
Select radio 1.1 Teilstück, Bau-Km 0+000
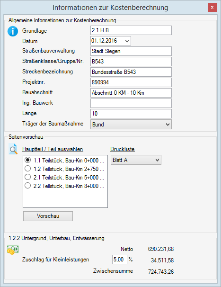(27, 160)
